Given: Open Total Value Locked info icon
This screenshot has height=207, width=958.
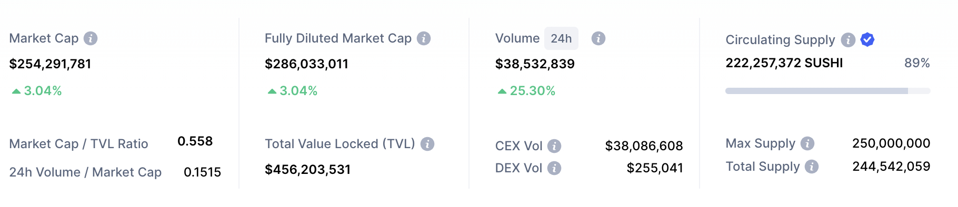Looking at the screenshot, I should click(427, 144).
